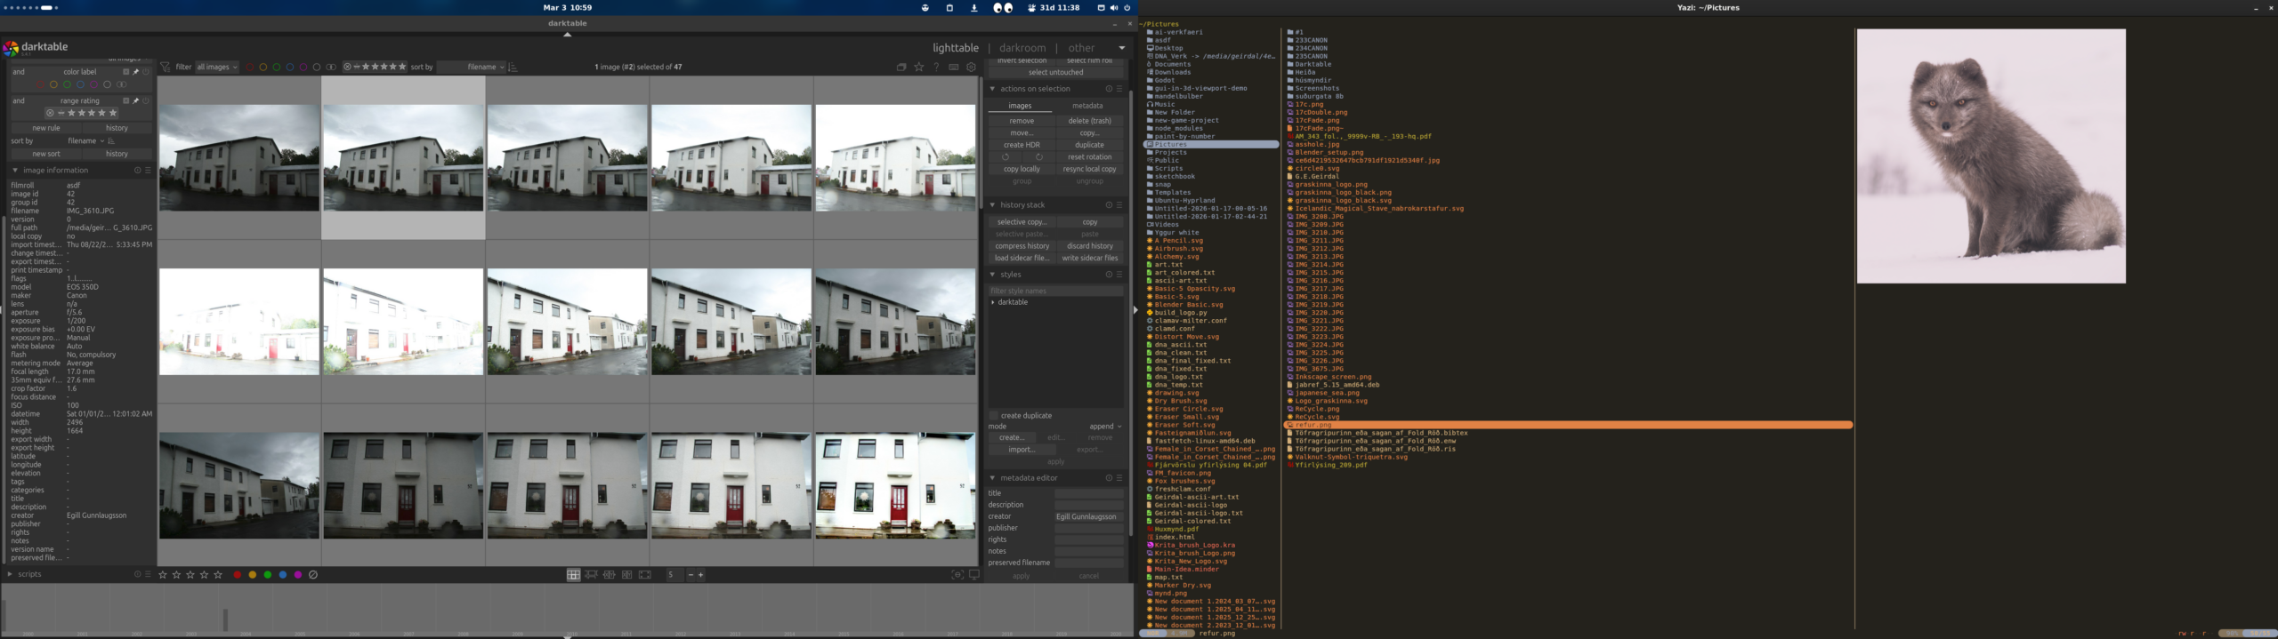Open metadata tab in actions on selection

tap(1087, 106)
